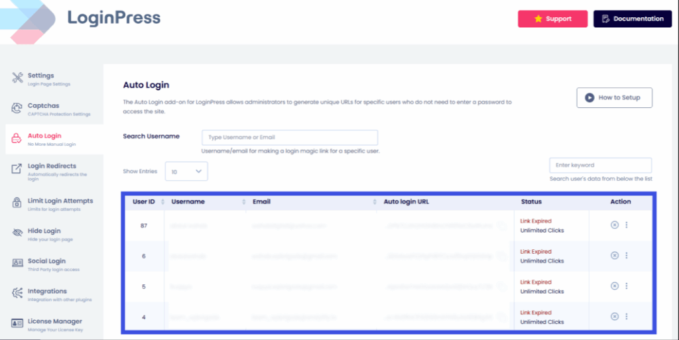Image resolution: width=679 pixels, height=340 pixels.
Task: Open Social Login in the sidebar
Action: pyautogui.click(x=54, y=264)
